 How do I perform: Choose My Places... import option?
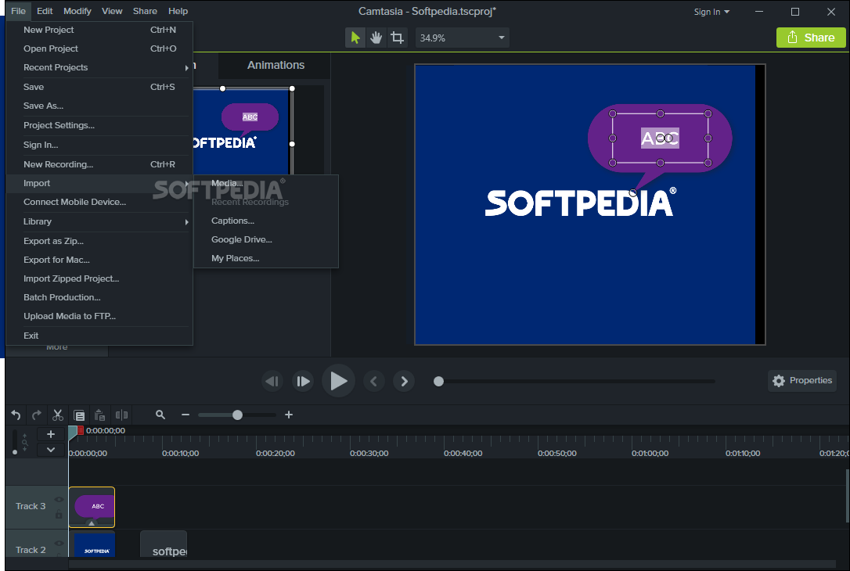(x=266, y=258)
